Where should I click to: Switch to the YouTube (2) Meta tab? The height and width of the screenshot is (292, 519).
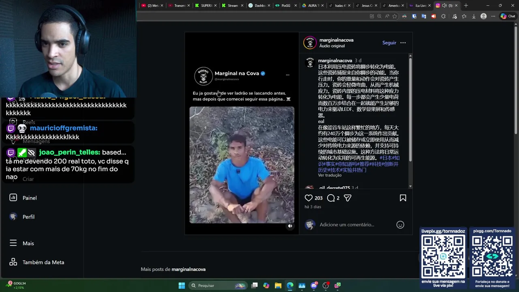coord(152,6)
